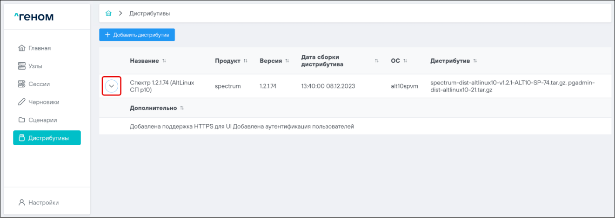Click the Геном logo
The image size is (615, 218).
pos(34,17)
